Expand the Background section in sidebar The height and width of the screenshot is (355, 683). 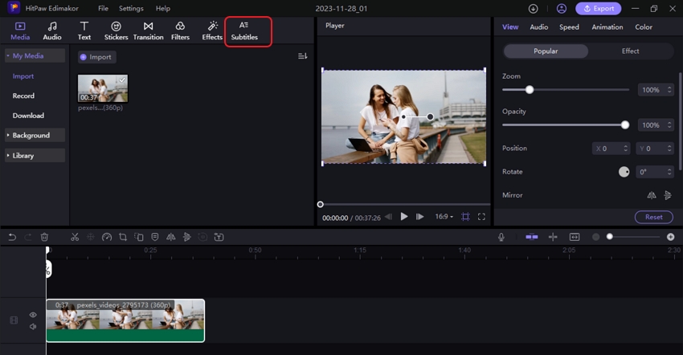click(x=31, y=136)
